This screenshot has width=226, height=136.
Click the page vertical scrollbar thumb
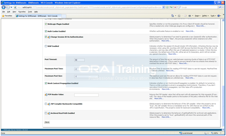(223, 106)
